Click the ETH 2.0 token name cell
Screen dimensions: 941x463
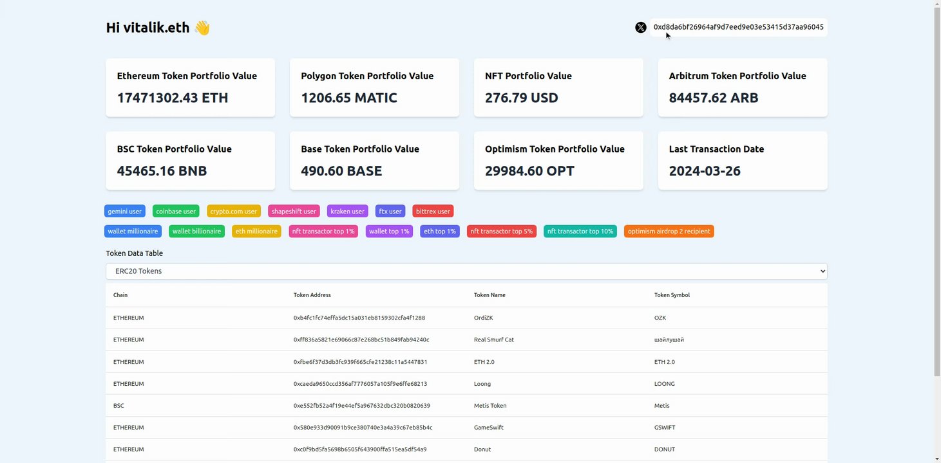point(484,362)
